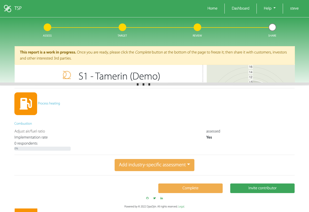
Task: Click the orange fuel pump icon
Action: 26,104
